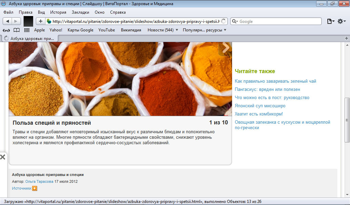Expand the Новости (544) bookmarks dropdown

[x=163, y=30]
